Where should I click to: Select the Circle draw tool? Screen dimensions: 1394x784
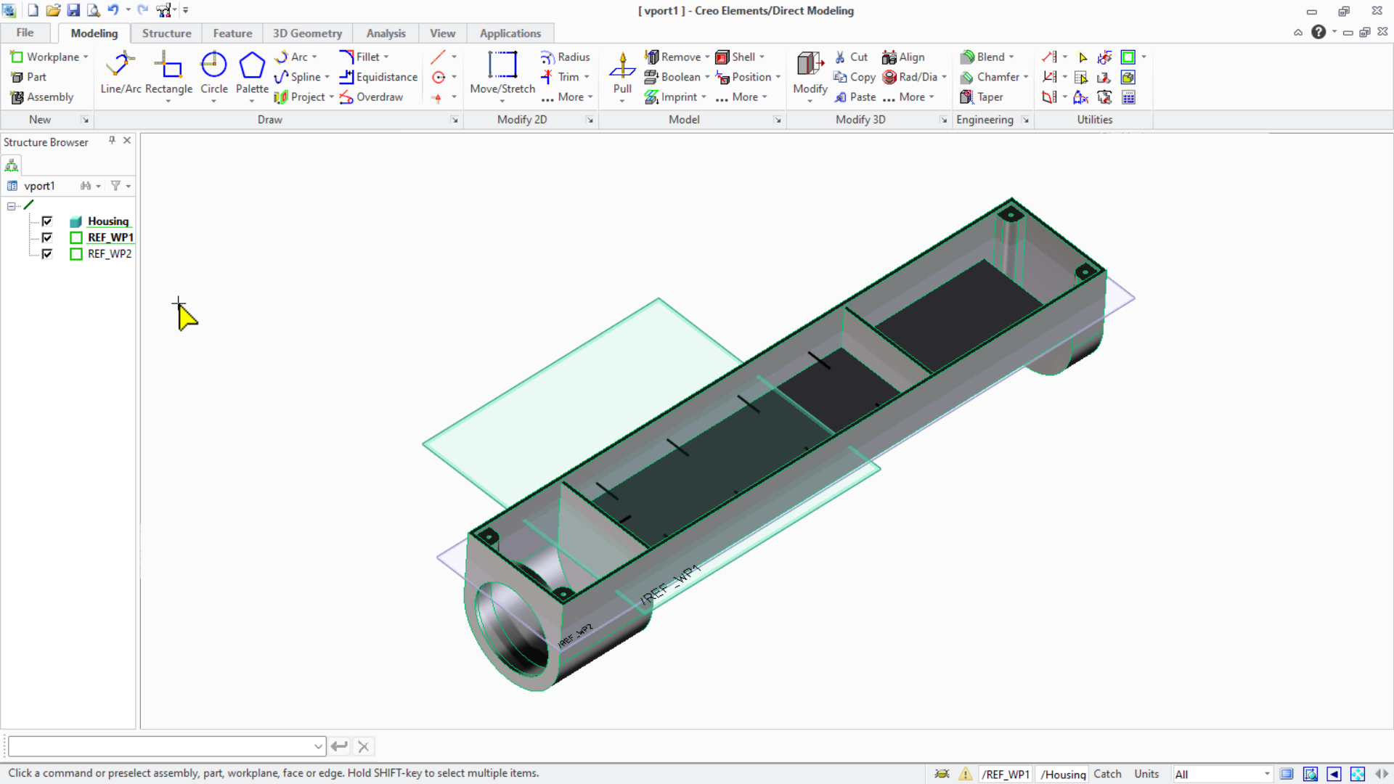[x=213, y=73]
